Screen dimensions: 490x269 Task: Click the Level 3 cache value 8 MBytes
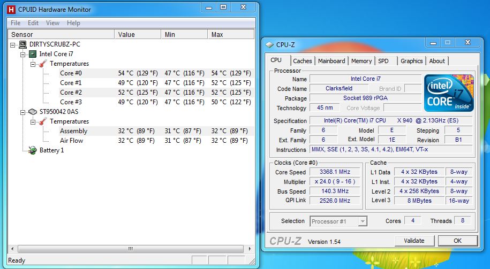pos(419,201)
